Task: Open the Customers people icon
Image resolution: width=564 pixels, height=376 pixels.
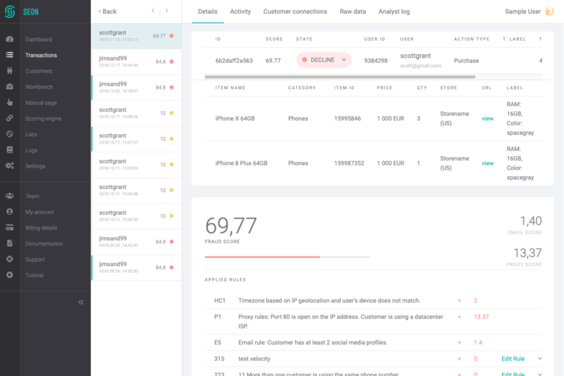Action: click(x=9, y=71)
